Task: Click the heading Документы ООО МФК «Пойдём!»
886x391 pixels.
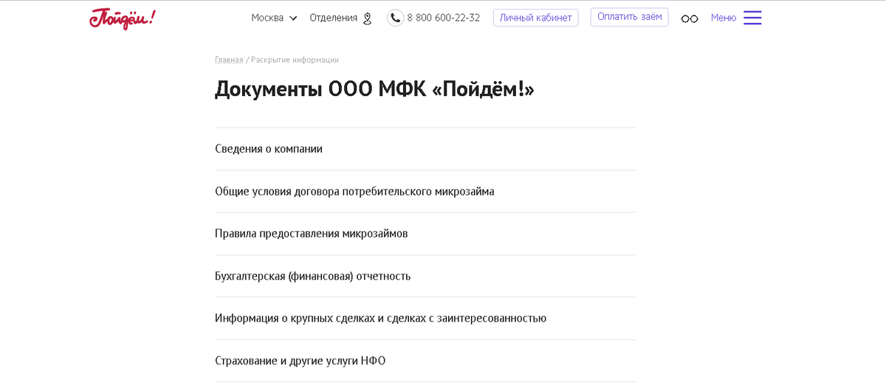Action: pyautogui.click(x=374, y=89)
